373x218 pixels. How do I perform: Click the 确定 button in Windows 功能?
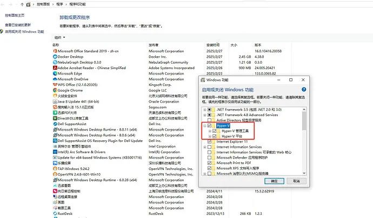[274, 181]
